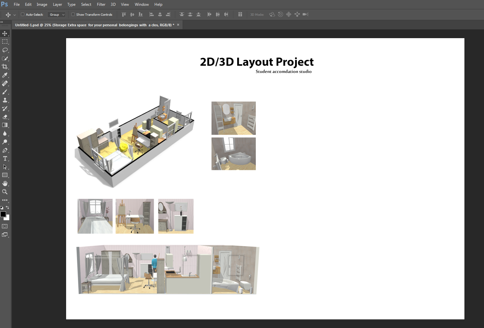Open the background white color swatch

point(8,218)
